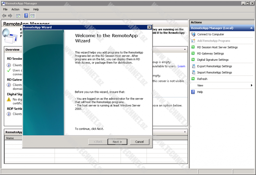Click the Digital Signature Settings icon
256x175 pixels.
(193, 60)
